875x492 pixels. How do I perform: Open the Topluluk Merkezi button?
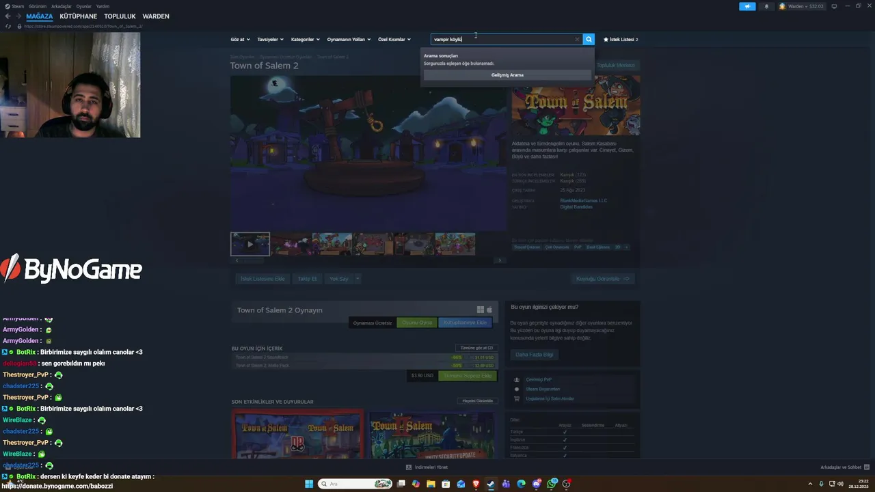tap(616, 66)
